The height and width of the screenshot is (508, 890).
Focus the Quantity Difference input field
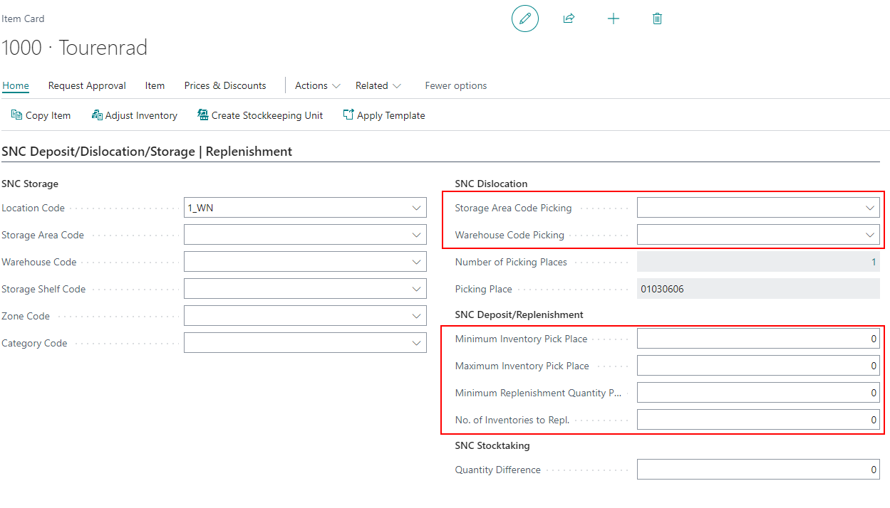[757, 470]
